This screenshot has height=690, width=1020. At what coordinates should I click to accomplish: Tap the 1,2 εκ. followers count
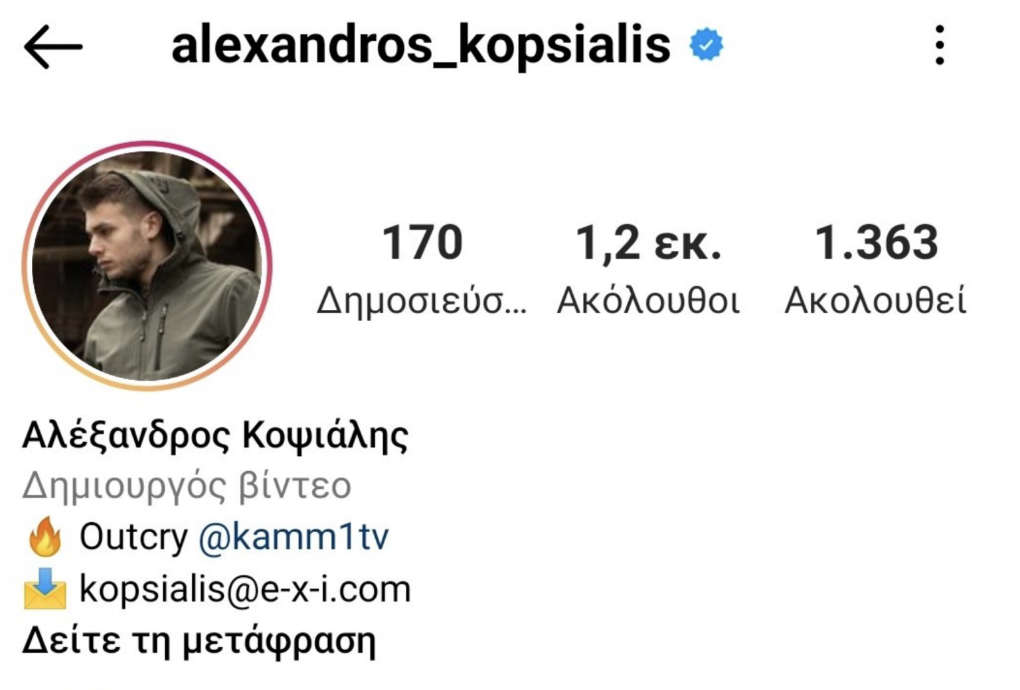click(648, 243)
